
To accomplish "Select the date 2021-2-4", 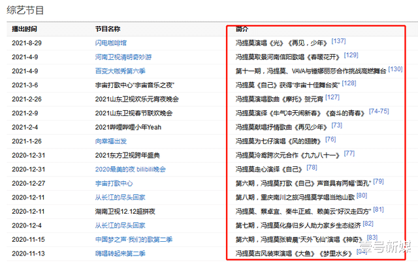I will click(x=25, y=127).
